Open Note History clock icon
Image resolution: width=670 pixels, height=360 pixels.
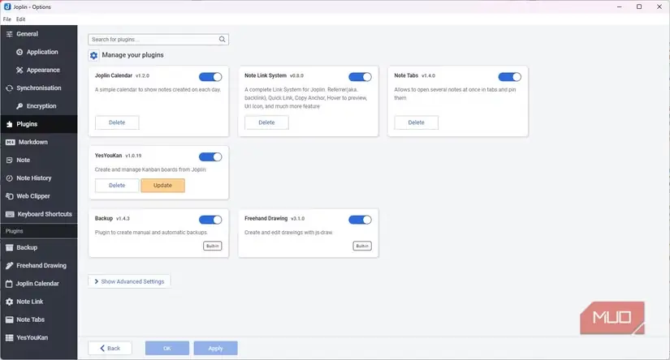[x=10, y=178]
